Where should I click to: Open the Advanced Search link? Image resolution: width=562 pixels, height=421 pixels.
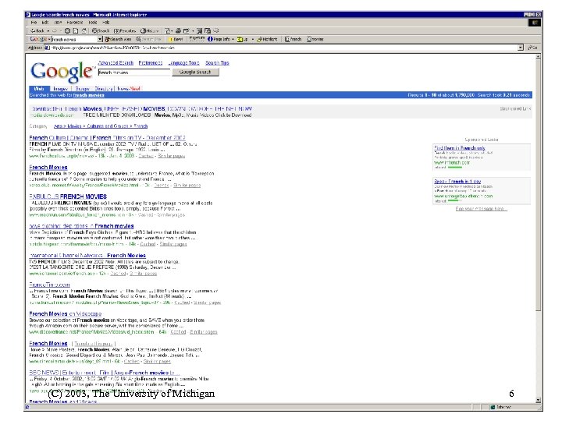point(116,62)
